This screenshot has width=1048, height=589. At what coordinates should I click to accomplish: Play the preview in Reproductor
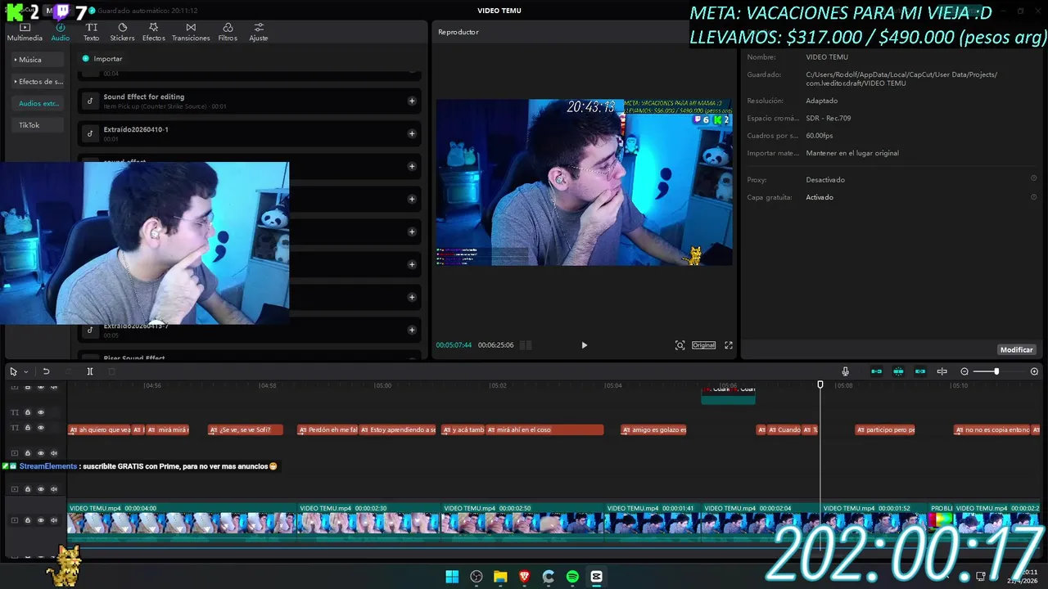584,345
